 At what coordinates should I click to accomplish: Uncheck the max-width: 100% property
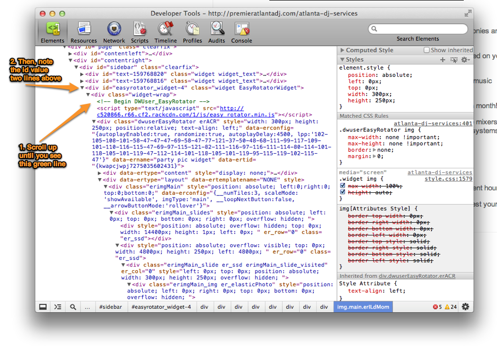click(342, 185)
